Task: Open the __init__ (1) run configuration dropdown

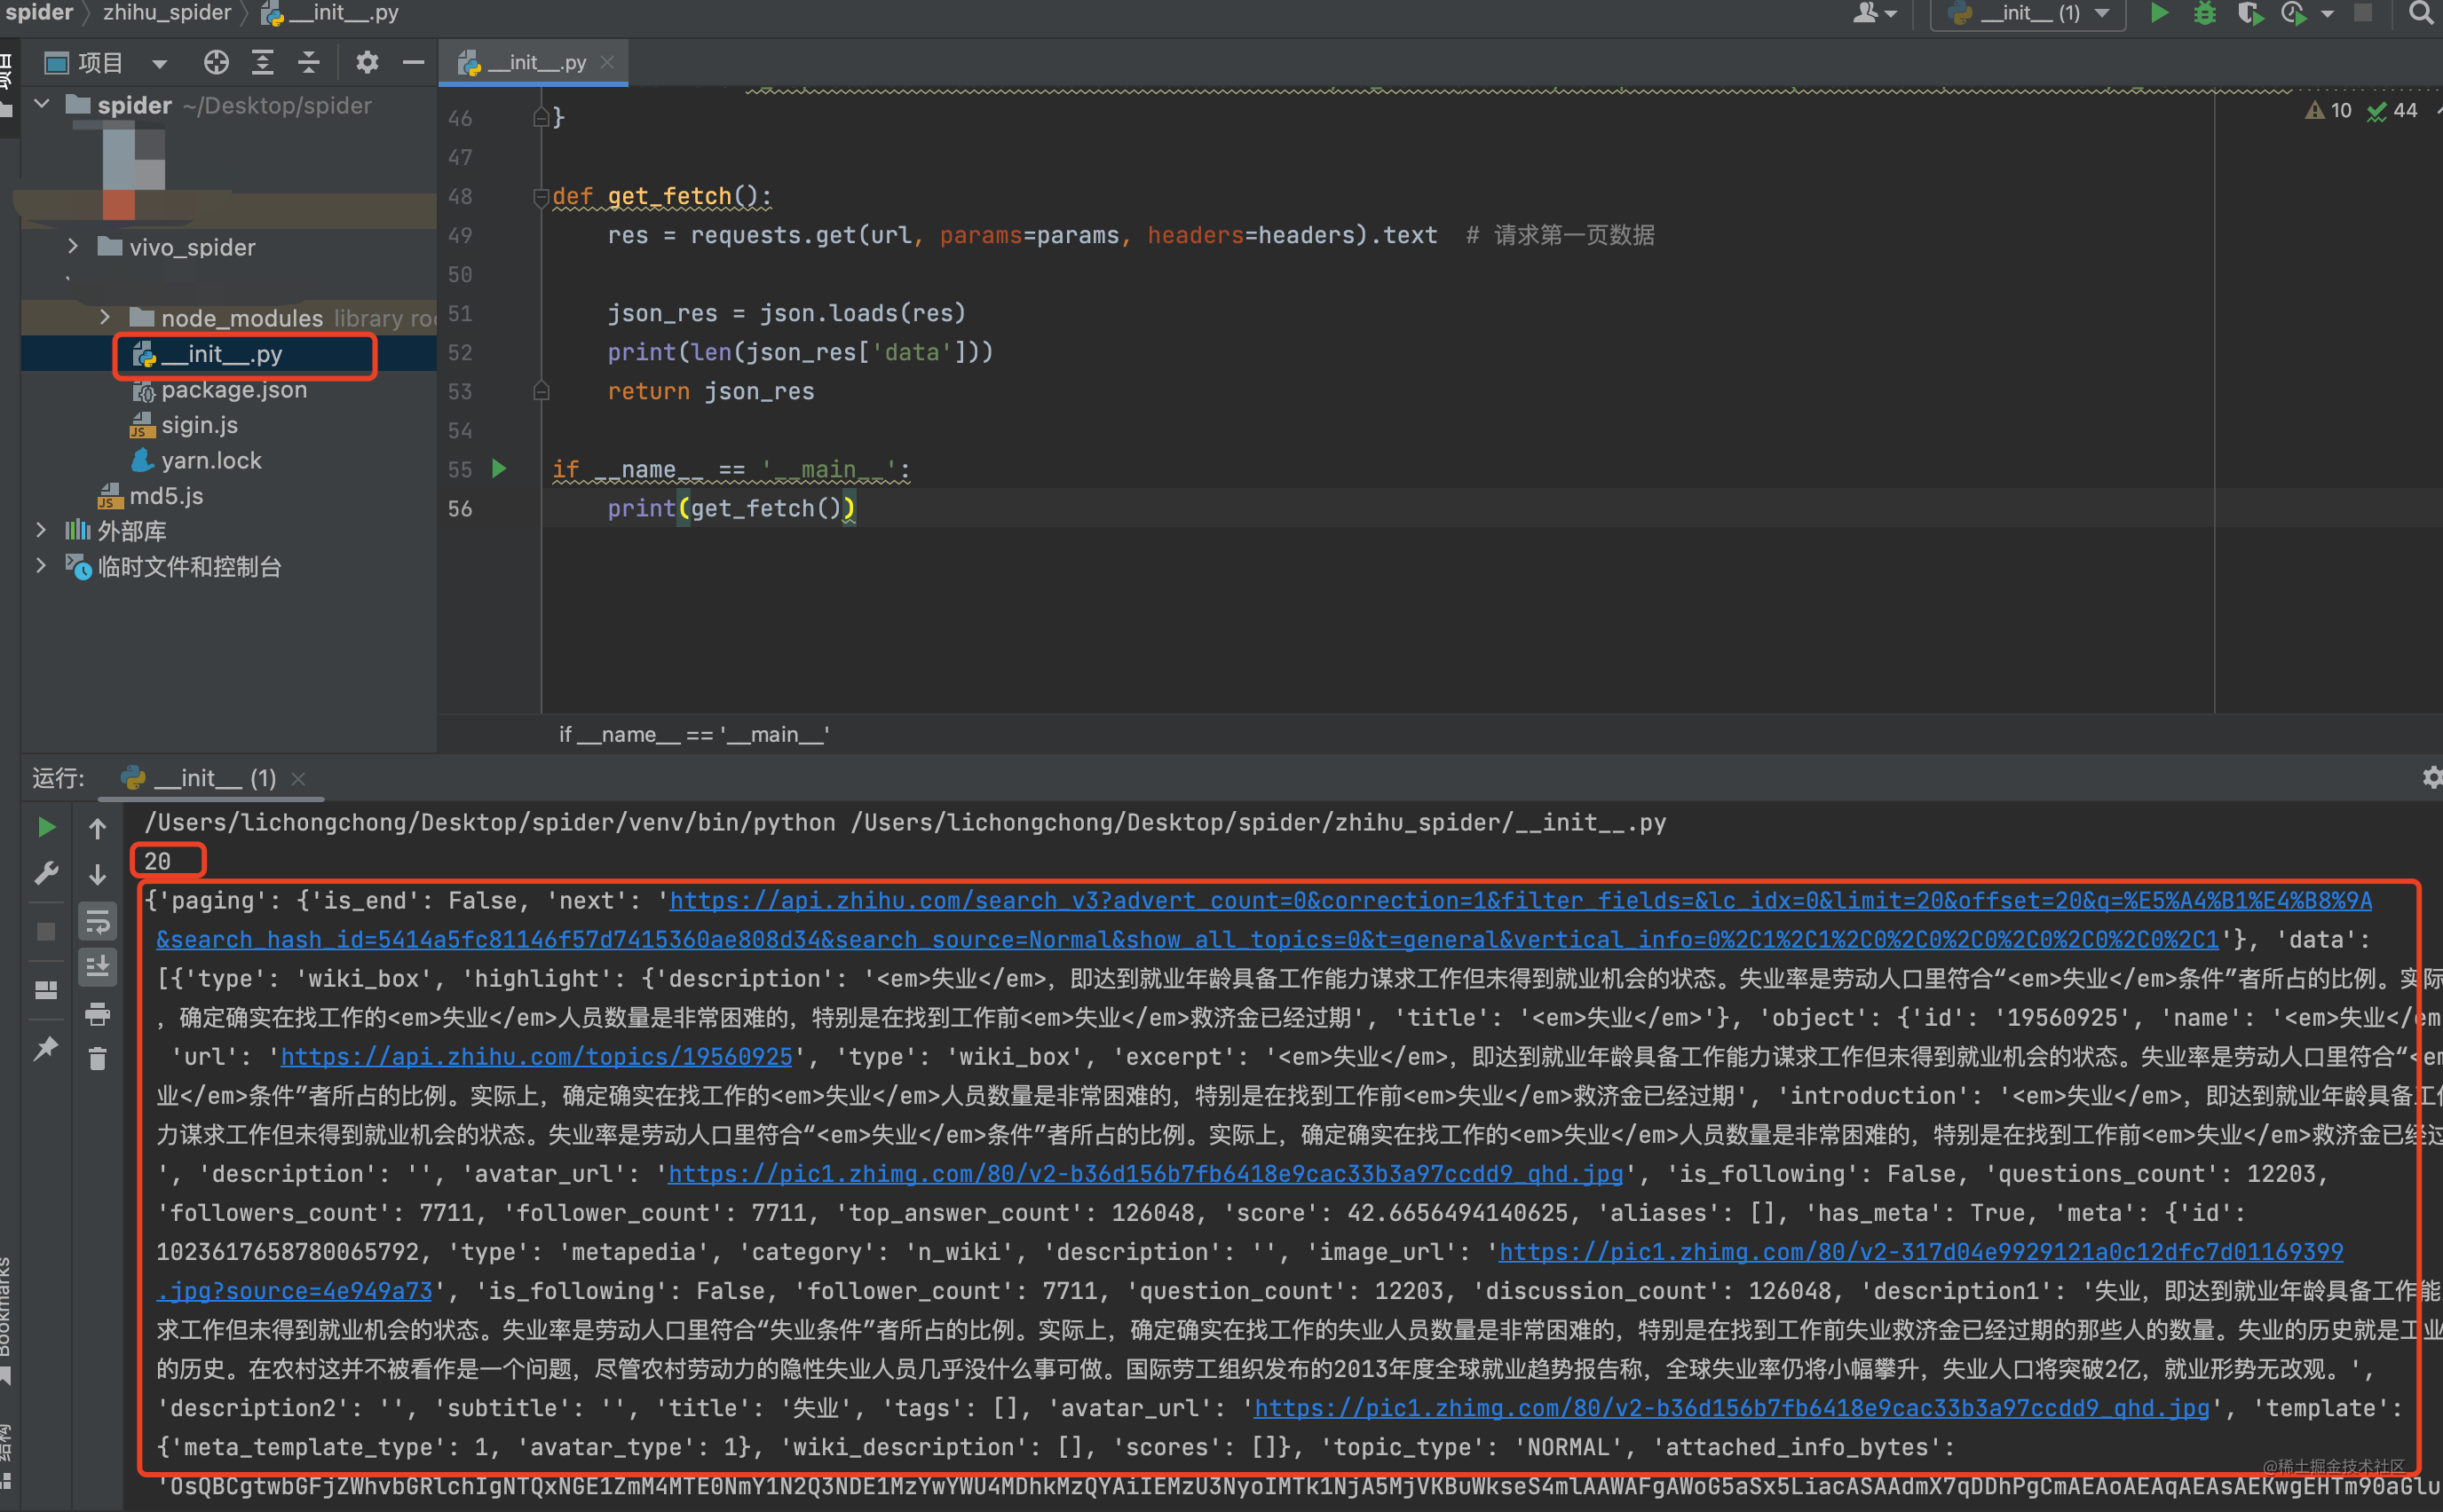Action: (x=2102, y=13)
